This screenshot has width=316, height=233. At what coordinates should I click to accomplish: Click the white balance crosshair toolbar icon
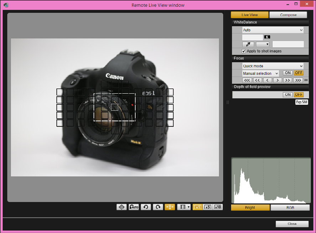pyautogui.click(x=121, y=207)
